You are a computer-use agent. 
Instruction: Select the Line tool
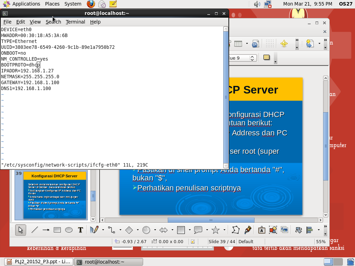(x=35, y=230)
